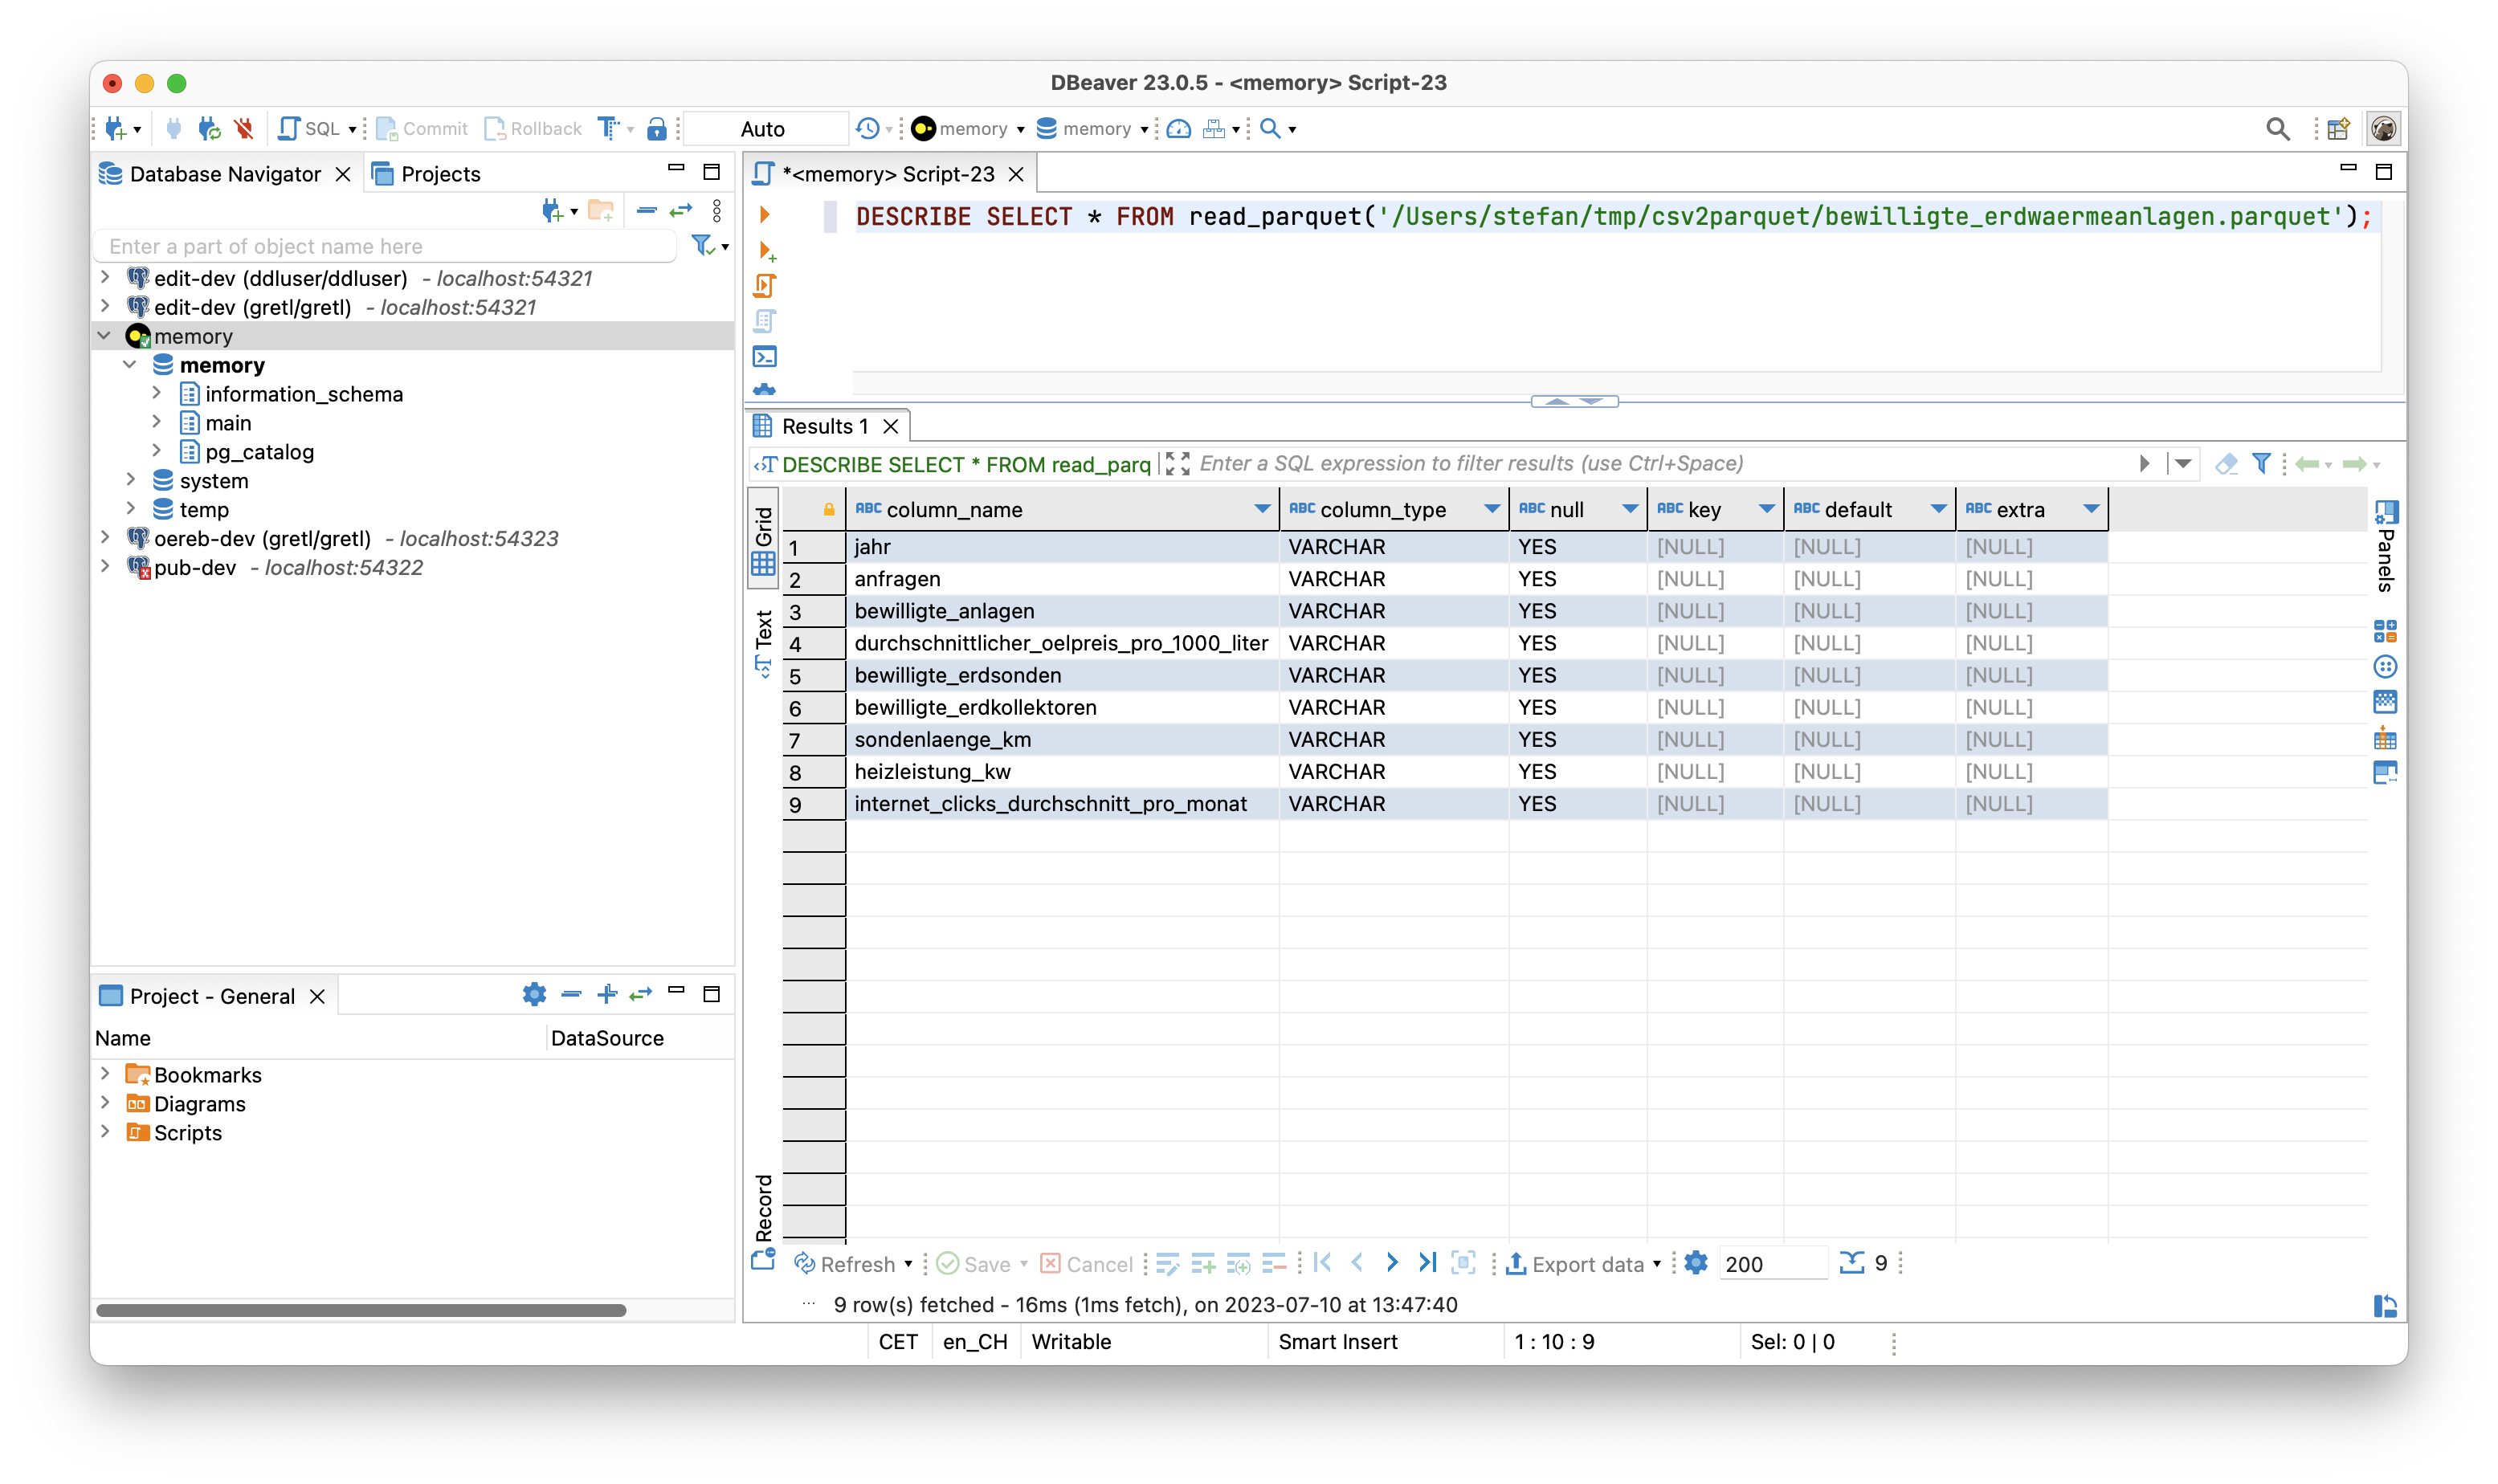2498x1484 pixels.
Task: Switch to the Projects tab
Action: 426,174
